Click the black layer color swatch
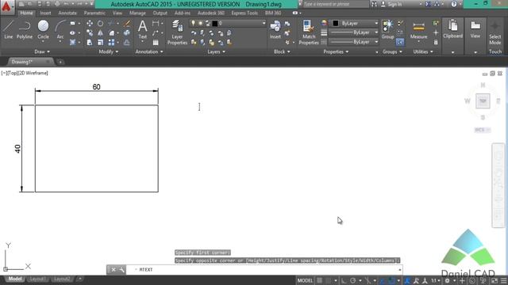 [215, 23]
